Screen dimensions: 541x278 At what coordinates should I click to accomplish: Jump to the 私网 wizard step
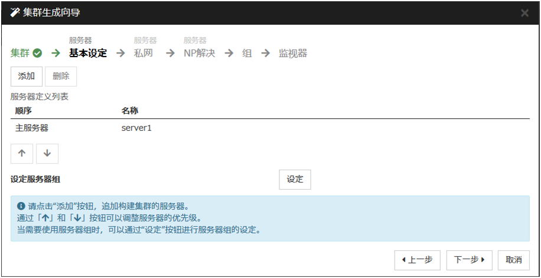(144, 54)
